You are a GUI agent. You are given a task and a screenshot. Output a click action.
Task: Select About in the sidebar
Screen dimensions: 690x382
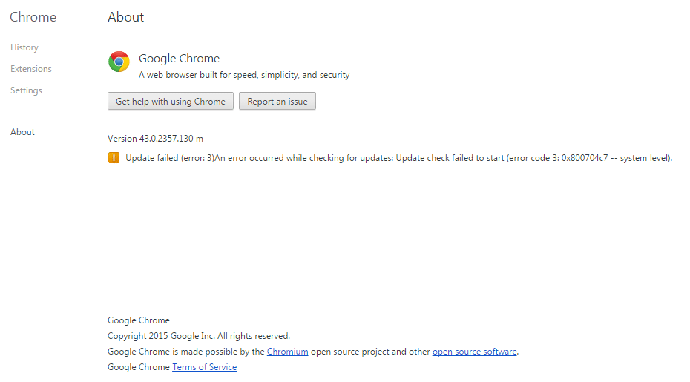pos(22,132)
